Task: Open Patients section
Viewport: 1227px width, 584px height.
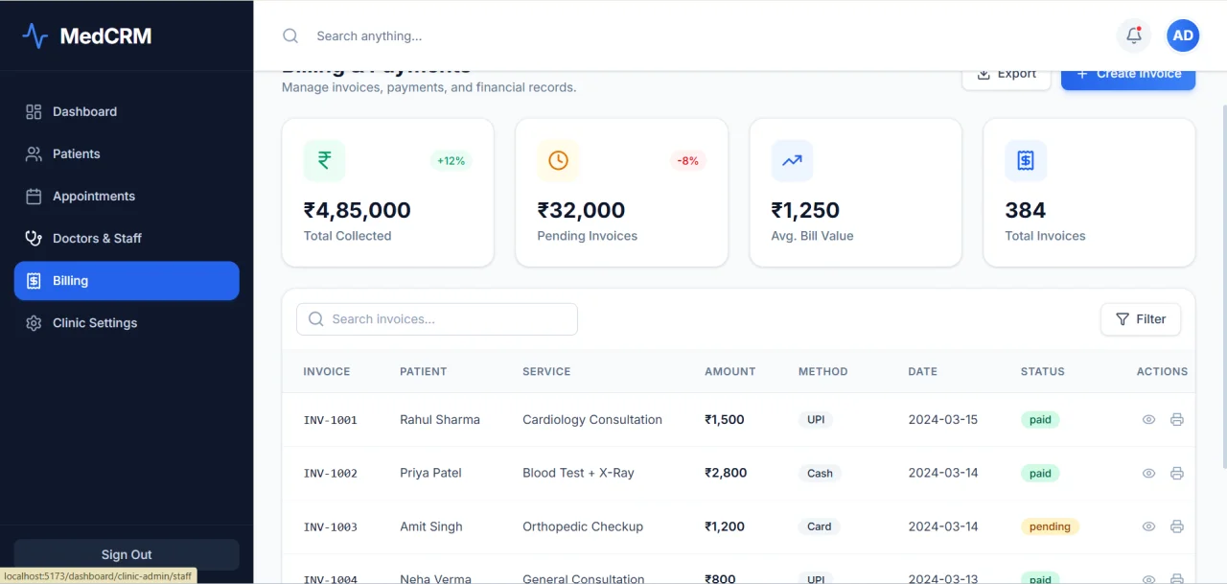Action: point(127,153)
